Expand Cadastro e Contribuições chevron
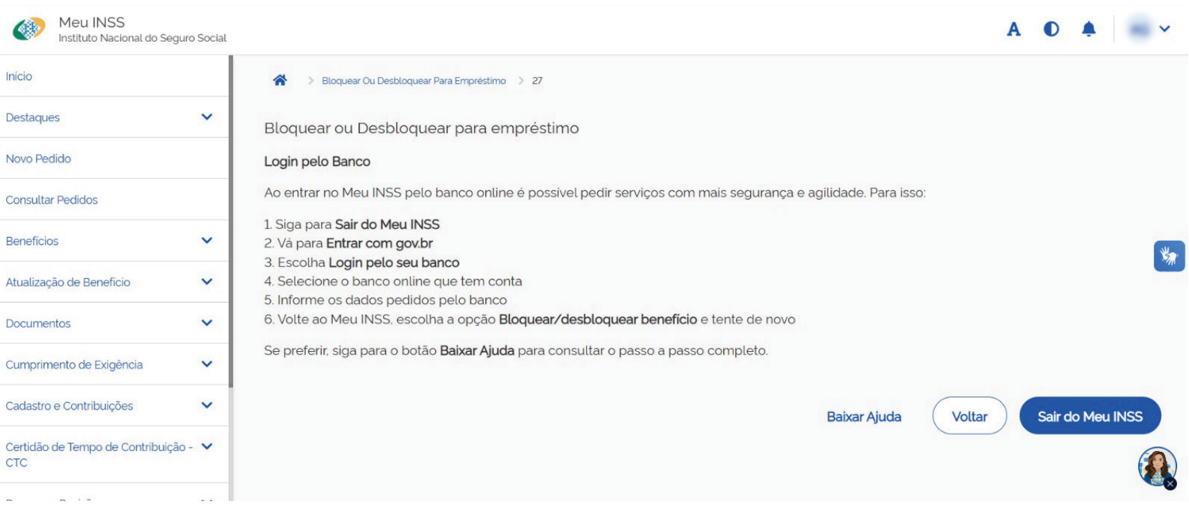The image size is (1189, 506). point(206,405)
